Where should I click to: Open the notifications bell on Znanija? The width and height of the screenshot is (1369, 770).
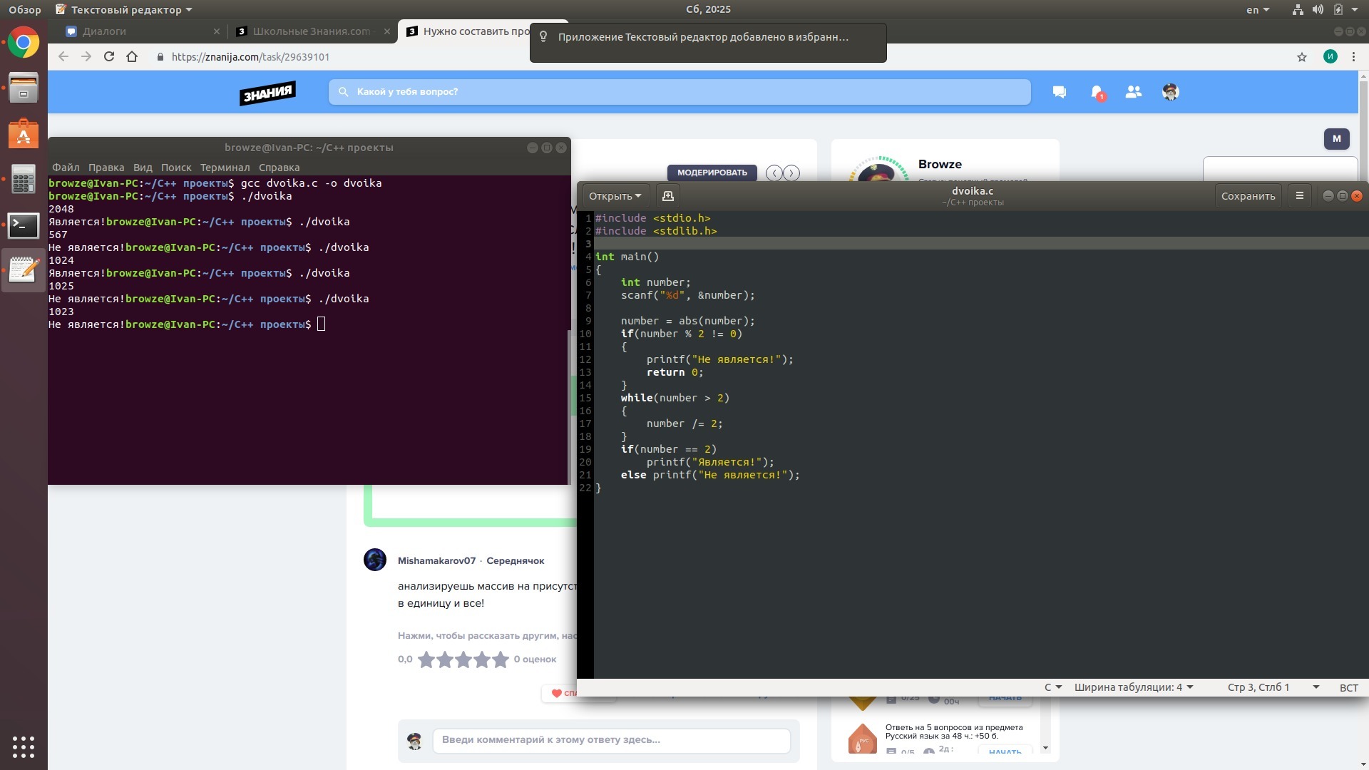(1097, 92)
